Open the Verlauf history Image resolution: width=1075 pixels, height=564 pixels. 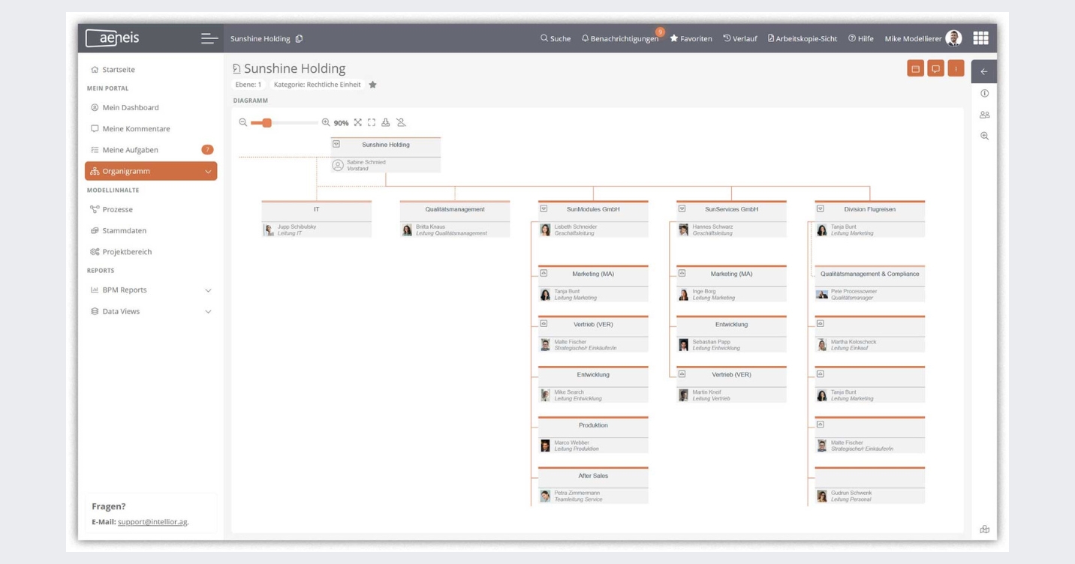739,39
